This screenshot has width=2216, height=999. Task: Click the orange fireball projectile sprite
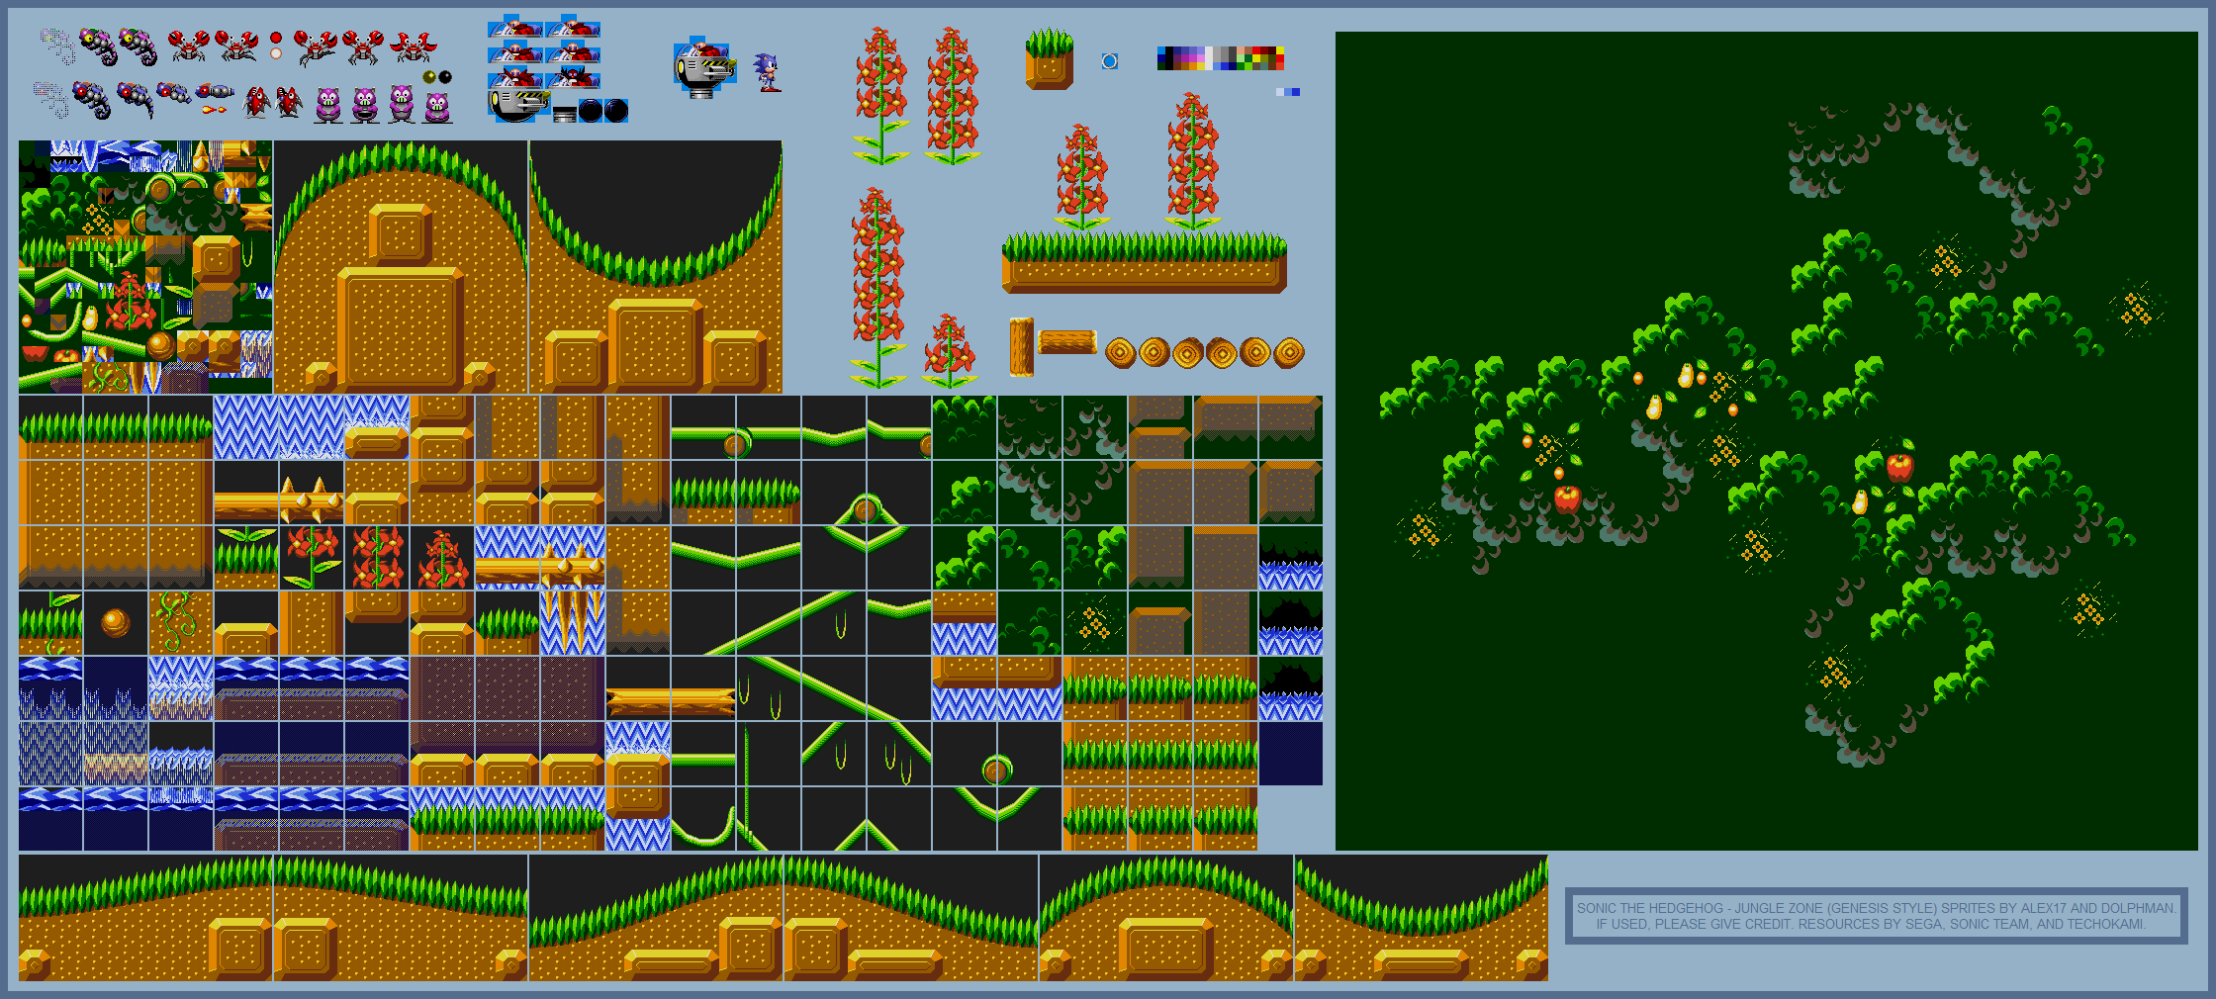[213, 110]
